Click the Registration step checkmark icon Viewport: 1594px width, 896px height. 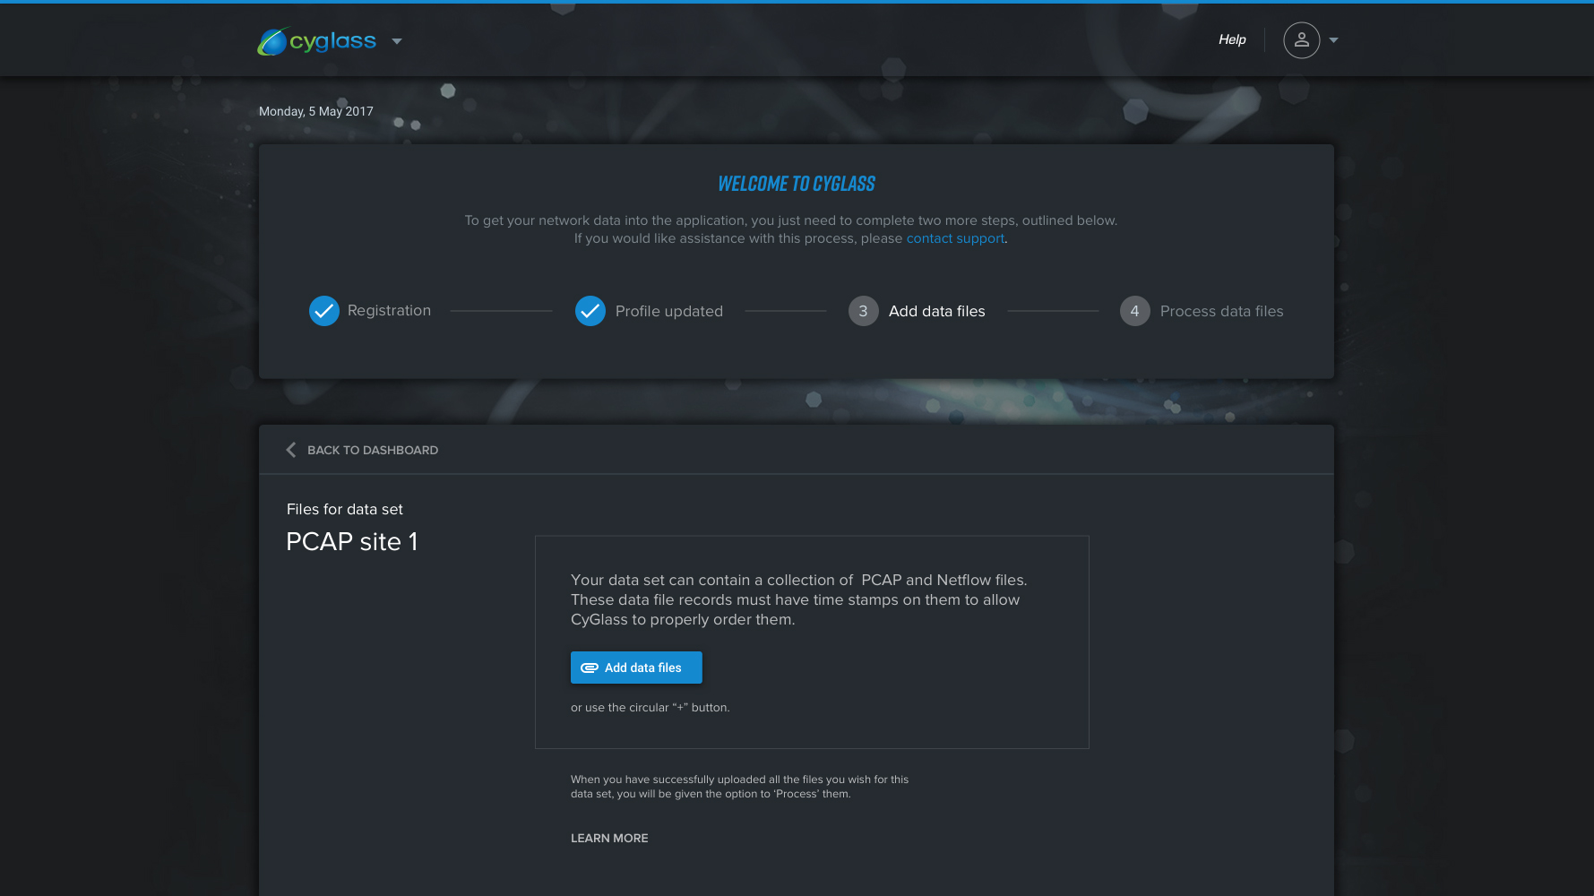coord(323,311)
